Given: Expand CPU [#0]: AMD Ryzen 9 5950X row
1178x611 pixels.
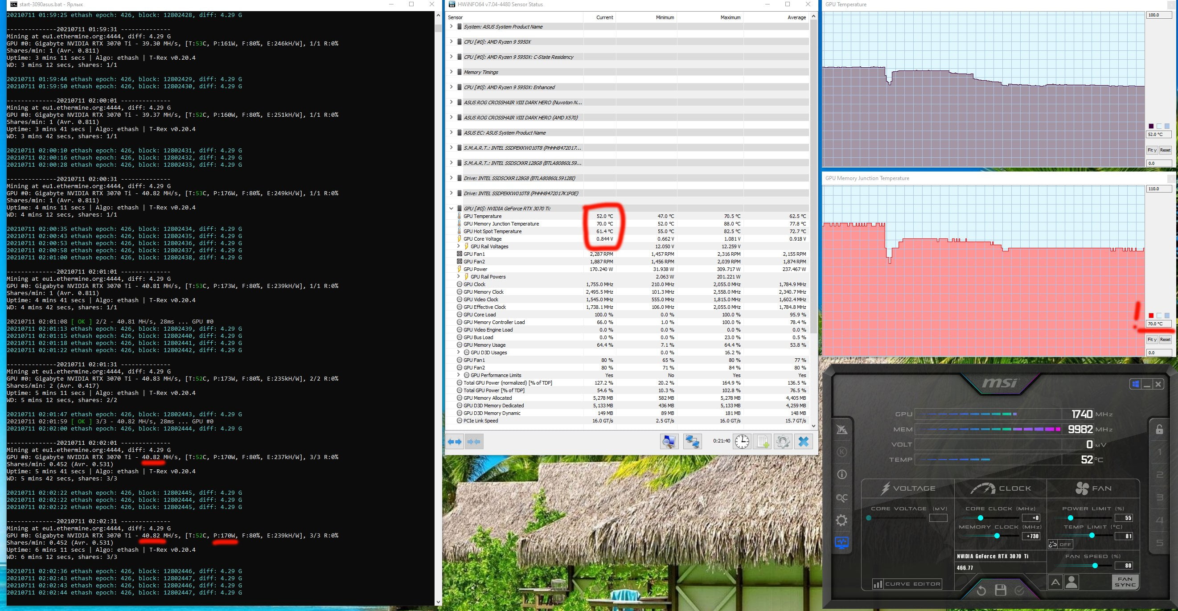Looking at the screenshot, I should coord(451,41).
